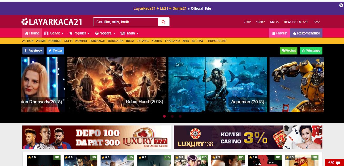Open the Luxury777 Depo 100 banner
The image size is (344, 166).
click(97, 137)
